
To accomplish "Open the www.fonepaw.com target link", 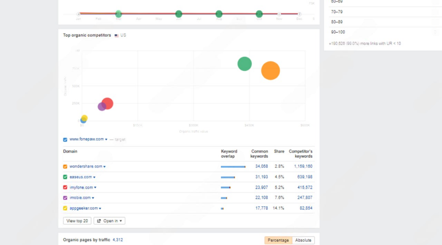I will pos(86,139).
